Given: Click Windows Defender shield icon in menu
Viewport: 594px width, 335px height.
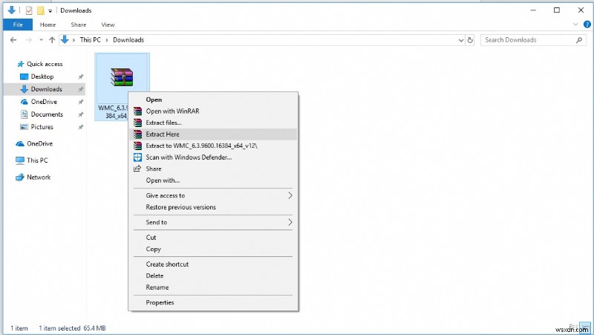Looking at the screenshot, I should pos(137,157).
